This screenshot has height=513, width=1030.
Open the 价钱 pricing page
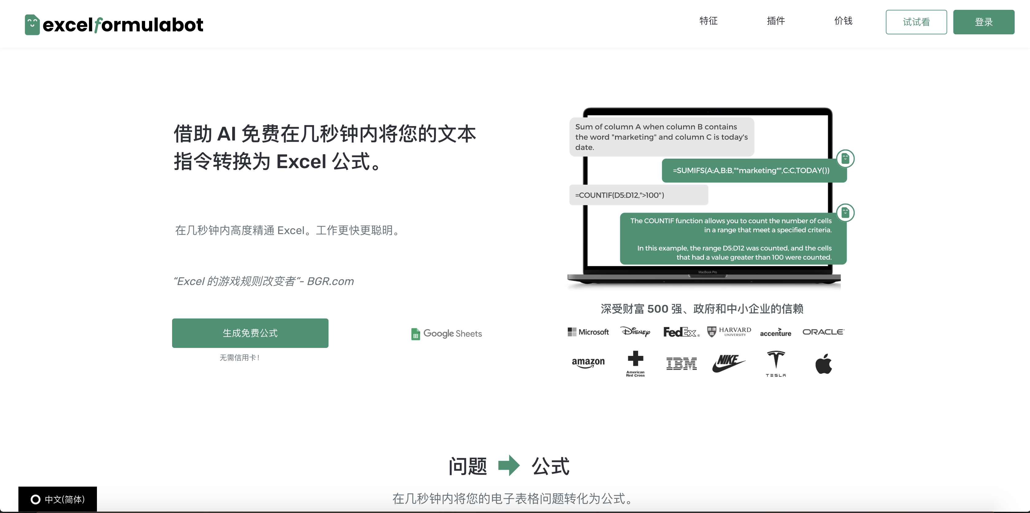(844, 21)
